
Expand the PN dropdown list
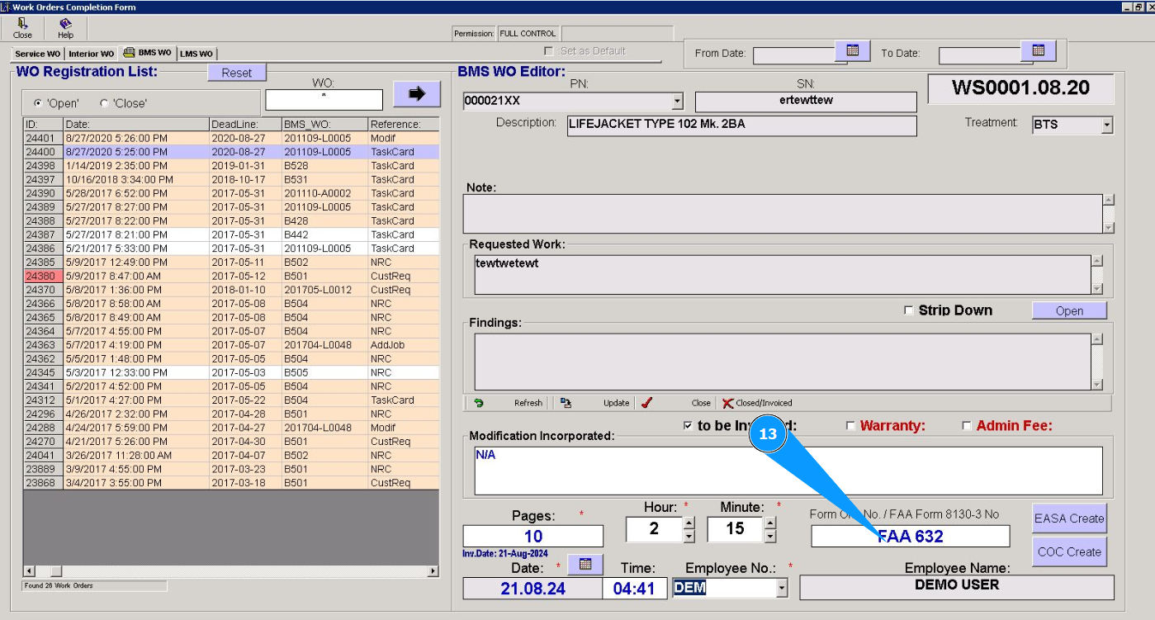(x=678, y=102)
